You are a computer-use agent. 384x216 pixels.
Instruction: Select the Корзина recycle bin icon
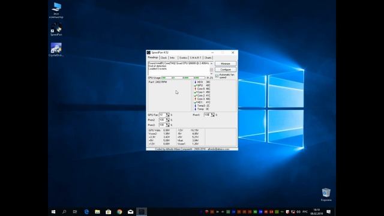(326, 194)
